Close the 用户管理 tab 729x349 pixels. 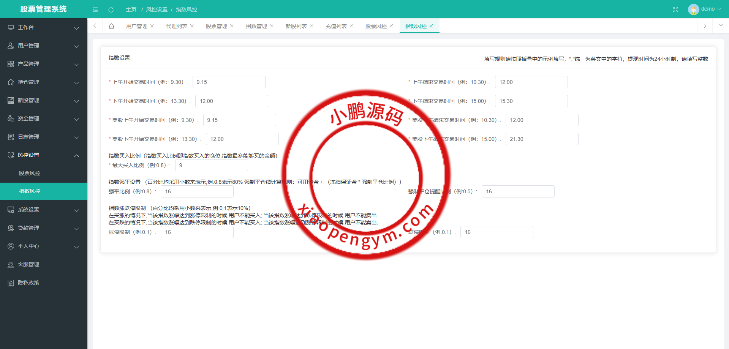pos(152,26)
